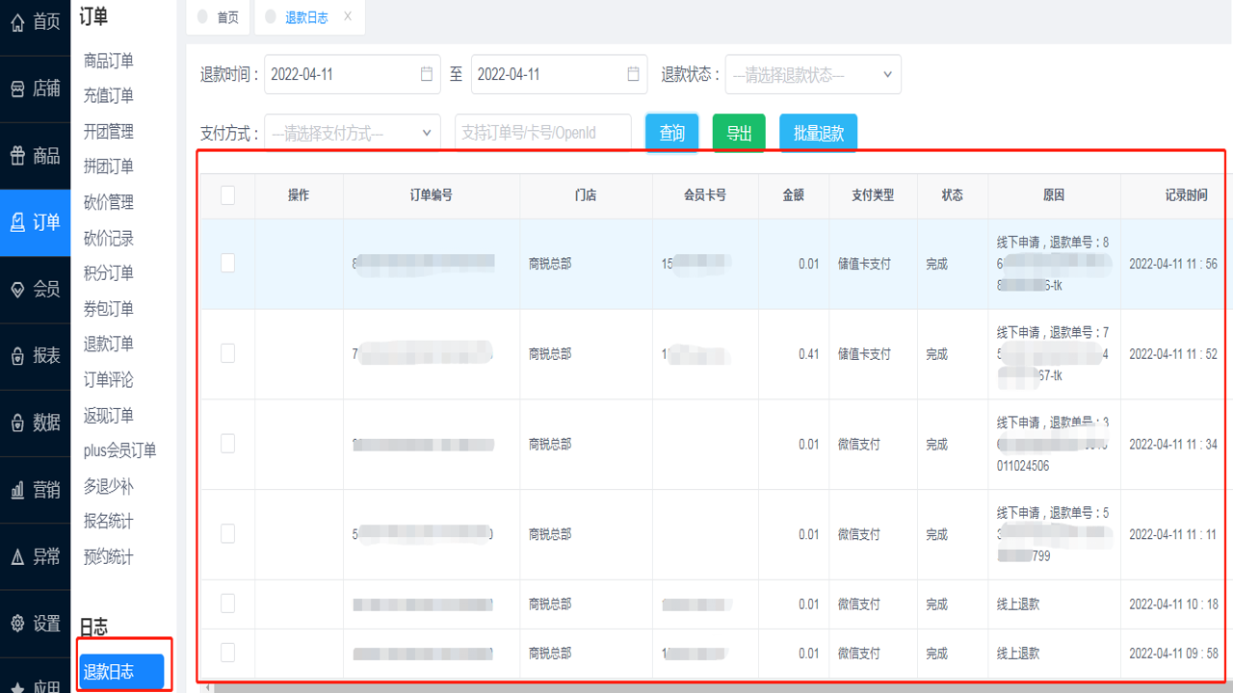Open 券包订单 menu item
The height and width of the screenshot is (693, 1233).
point(109,308)
